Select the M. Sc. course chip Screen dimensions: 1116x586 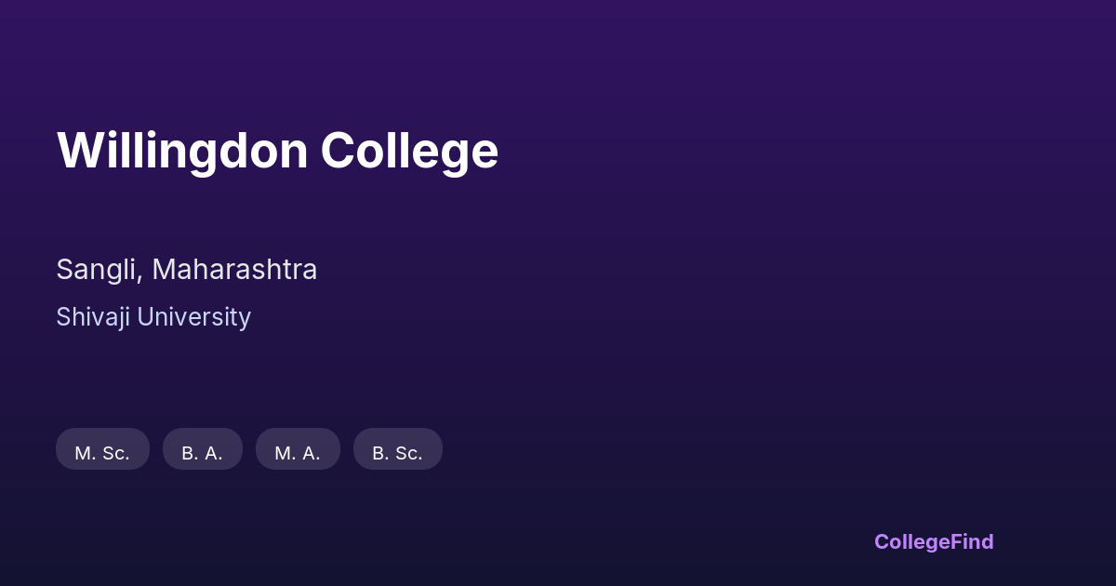(102, 453)
